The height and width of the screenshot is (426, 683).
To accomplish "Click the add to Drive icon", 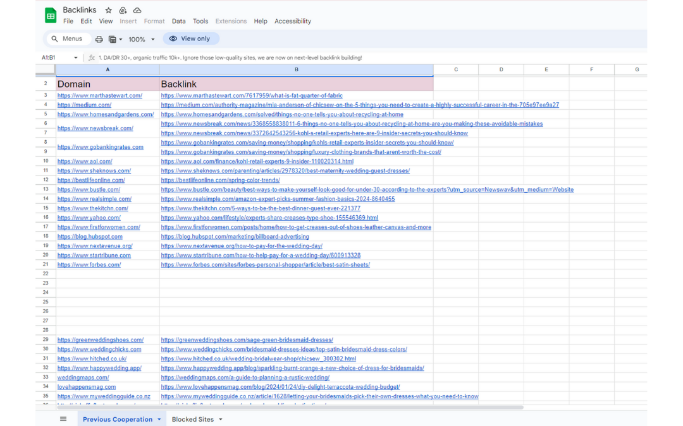I will coord(123,11).
